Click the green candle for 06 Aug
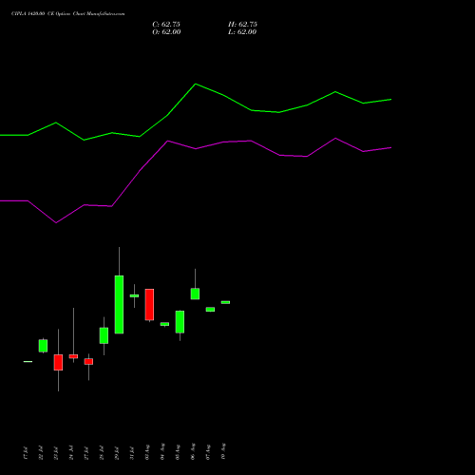 195,294
